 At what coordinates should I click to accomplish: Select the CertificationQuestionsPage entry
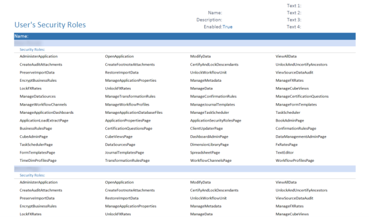point(129,129)
